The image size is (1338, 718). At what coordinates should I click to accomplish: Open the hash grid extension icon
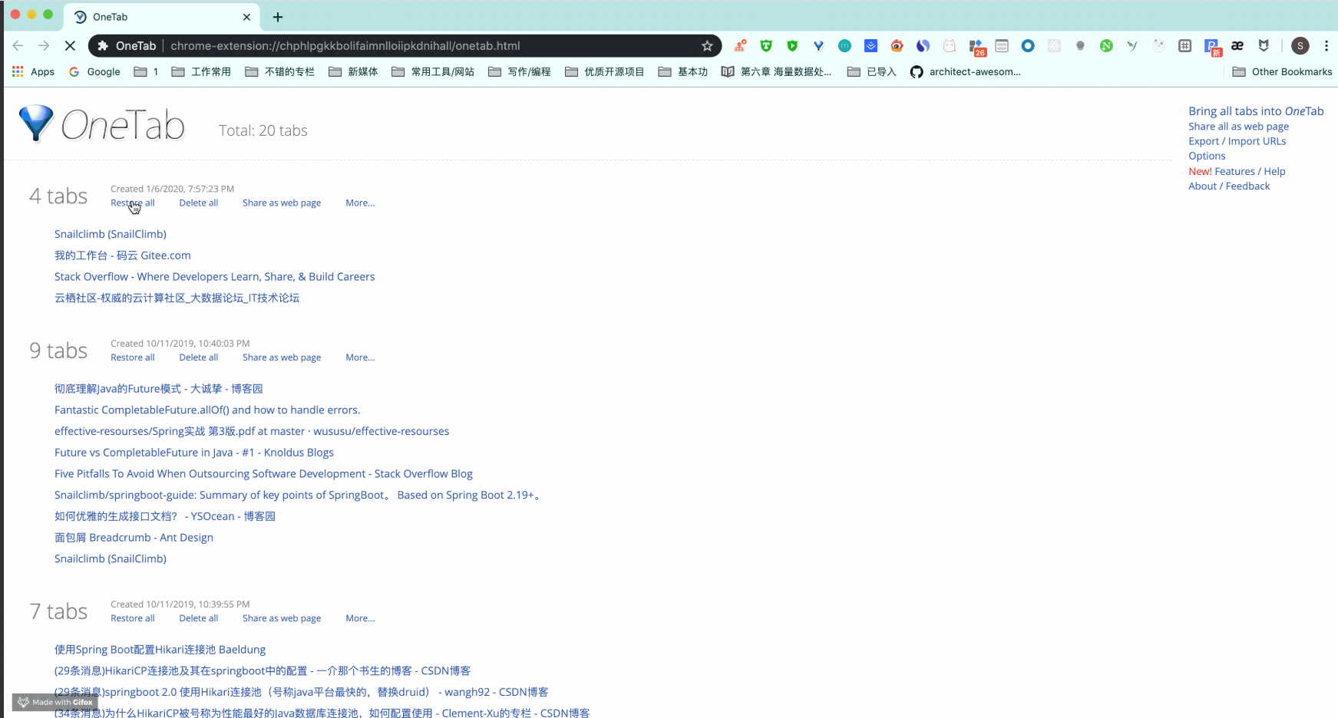1184,46
